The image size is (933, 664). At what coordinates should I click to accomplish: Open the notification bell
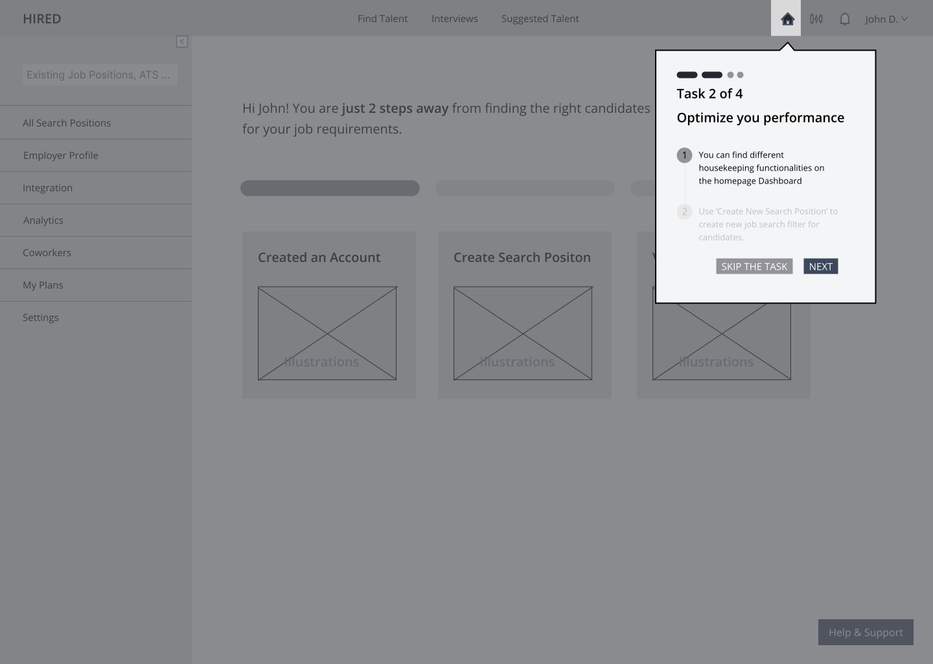pyautogui.click(x=844, y=18)
